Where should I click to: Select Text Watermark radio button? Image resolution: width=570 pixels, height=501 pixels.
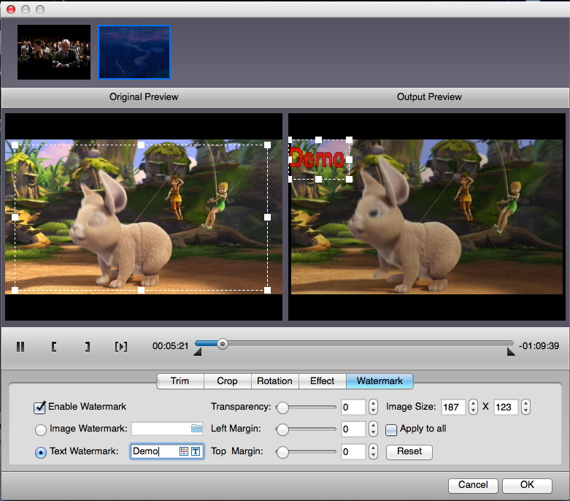point(40,452)
